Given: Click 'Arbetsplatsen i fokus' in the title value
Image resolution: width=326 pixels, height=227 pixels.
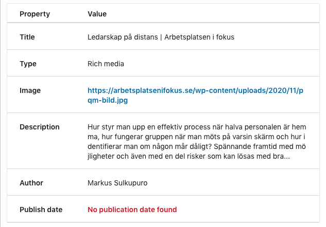Looking at the screenshot, I should [199, 37].
